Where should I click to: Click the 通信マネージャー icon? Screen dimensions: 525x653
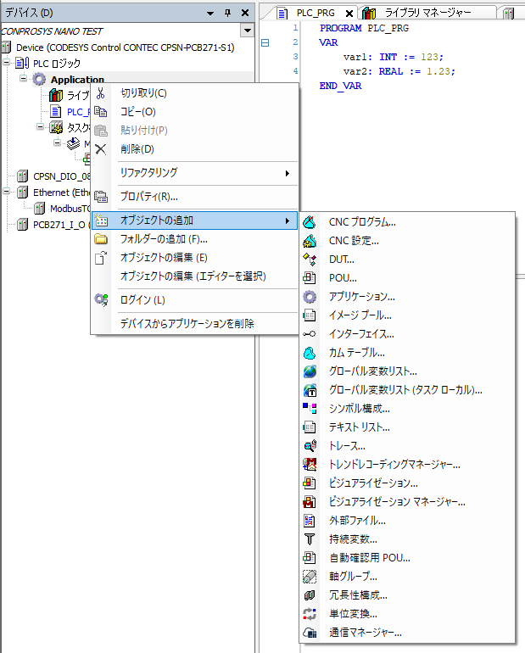point(310,633)
